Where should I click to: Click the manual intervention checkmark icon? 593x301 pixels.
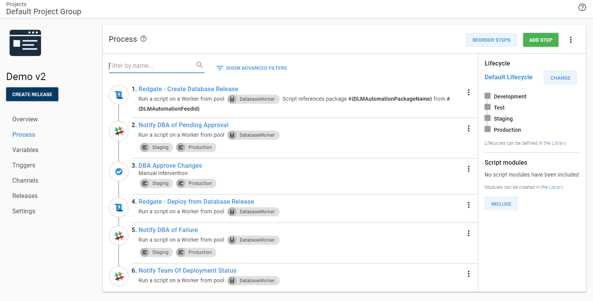[x=119, y=172]
